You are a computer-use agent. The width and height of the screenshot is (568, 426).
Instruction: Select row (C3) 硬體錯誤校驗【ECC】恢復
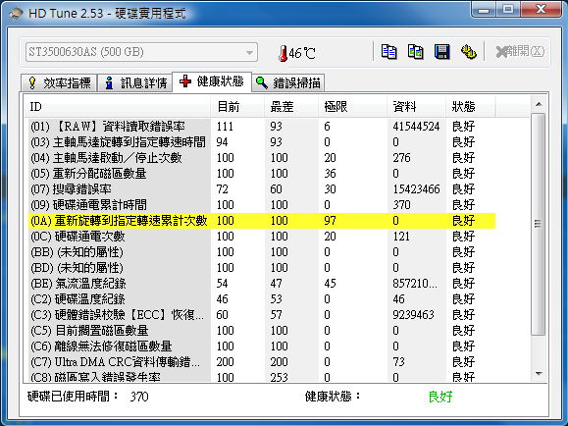pos(262,315)
